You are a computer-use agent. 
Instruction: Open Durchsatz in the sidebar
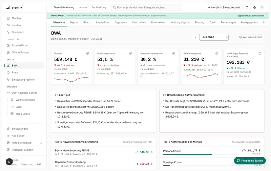24,32
